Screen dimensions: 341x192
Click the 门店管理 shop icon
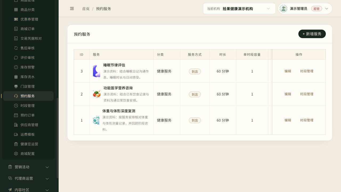click(x=16, y=86)
